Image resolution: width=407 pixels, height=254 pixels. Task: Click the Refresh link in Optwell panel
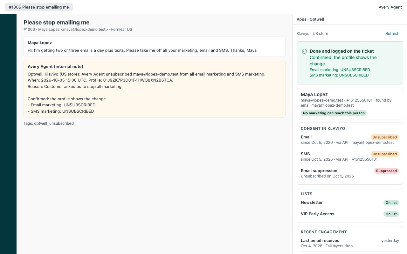click(x=392, y=34)
